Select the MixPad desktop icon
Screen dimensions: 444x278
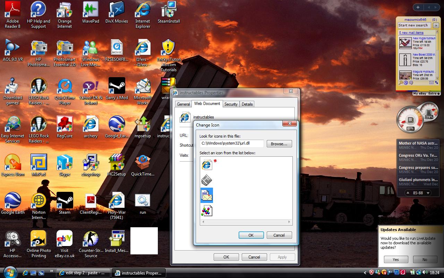[39, 165]
